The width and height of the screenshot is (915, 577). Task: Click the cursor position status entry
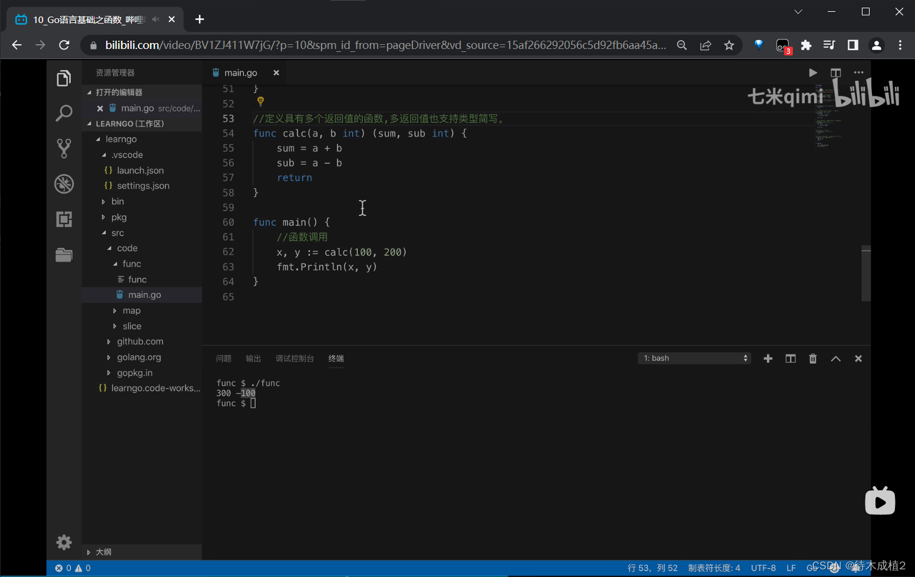pyautogui.click(x=652, y=568)
